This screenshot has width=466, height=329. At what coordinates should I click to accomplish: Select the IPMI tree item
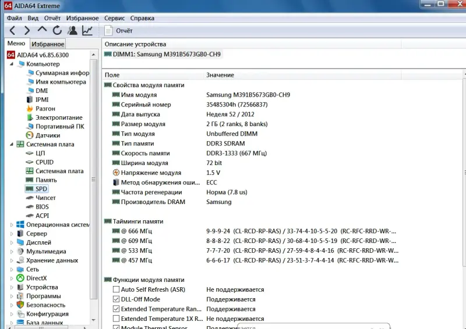37,99
